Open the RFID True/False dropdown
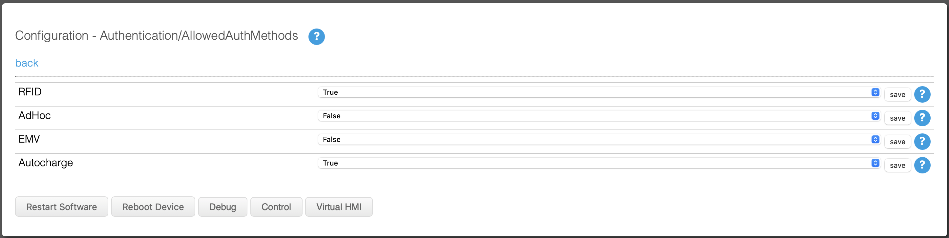The image size is (949, 238). 599,92
